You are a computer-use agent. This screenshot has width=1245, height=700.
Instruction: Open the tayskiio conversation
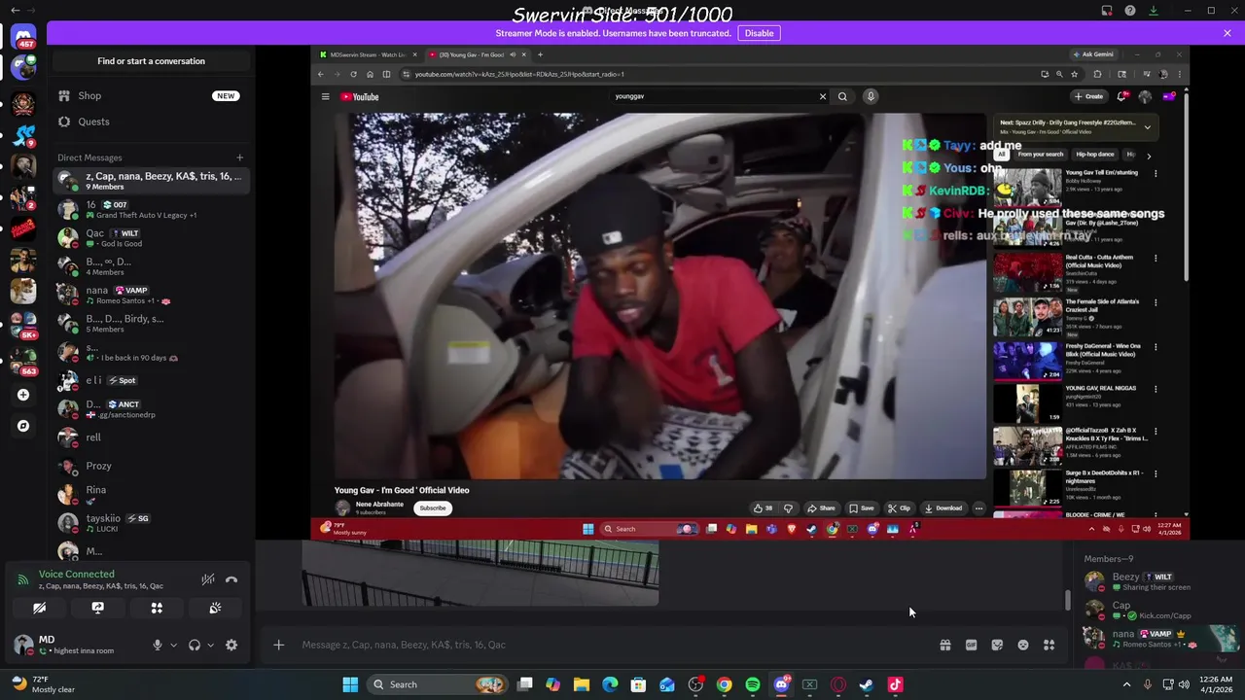(151, 523)
